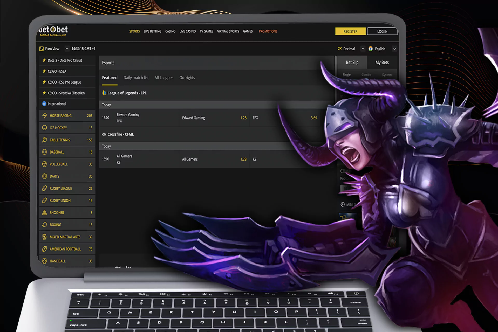Open All Gamers vs KZ match

(124, 159)
